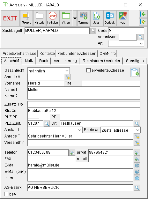This screenshot has width=148, height=199.
Task: Open the Historie folder icon
Action: point(40,18)
